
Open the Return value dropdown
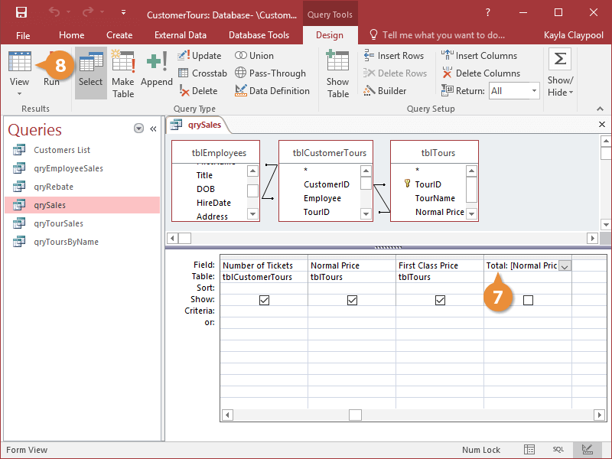[x=533, y=91]
